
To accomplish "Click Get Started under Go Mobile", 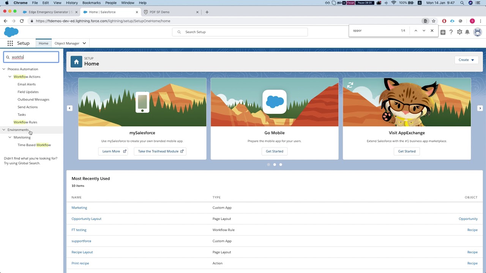I will click(275, 151).
